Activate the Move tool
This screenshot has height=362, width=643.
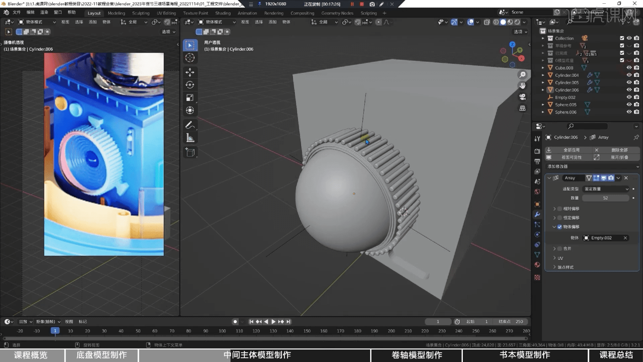click(x=190, y=72)
